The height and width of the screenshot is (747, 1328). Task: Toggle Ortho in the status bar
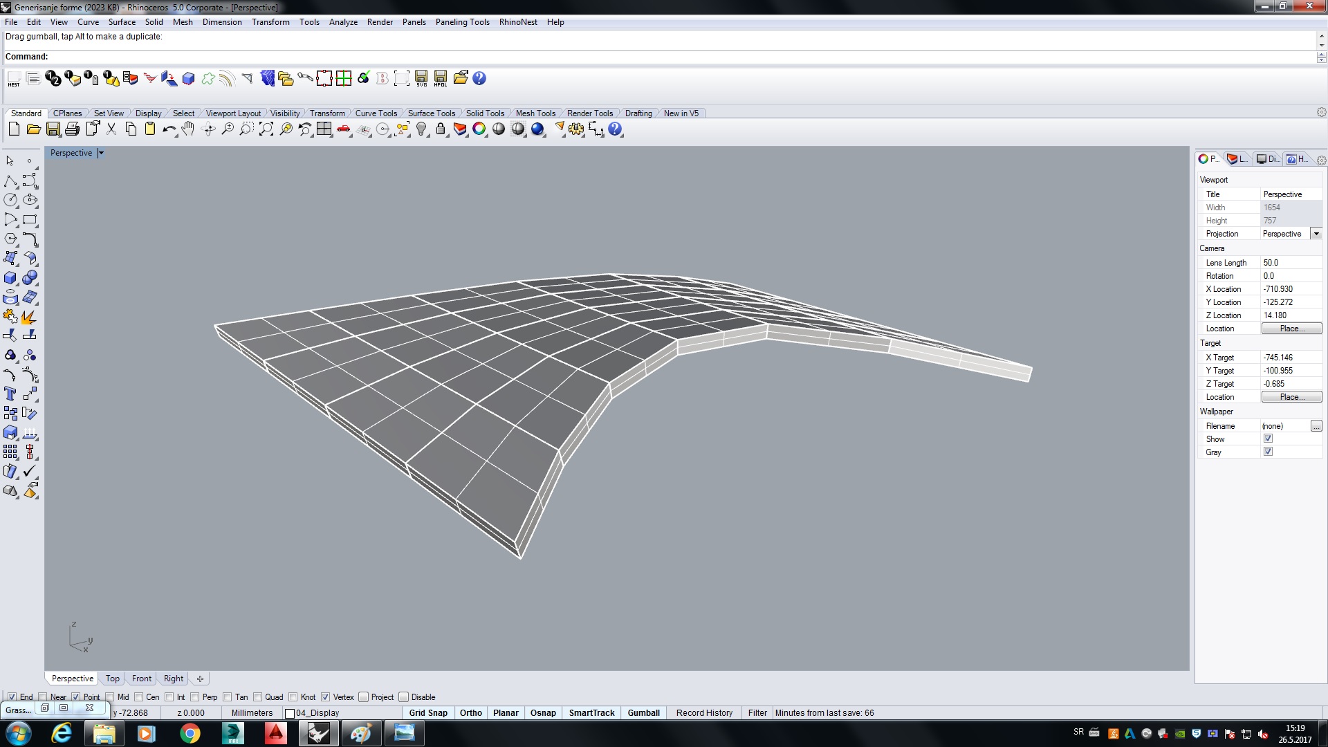tap(471, 713)
